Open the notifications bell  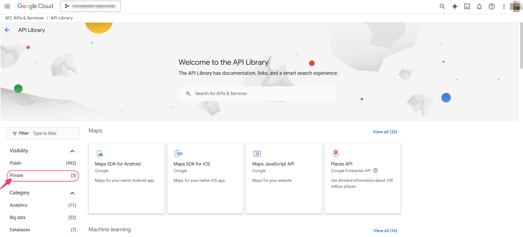pos(479,6)
